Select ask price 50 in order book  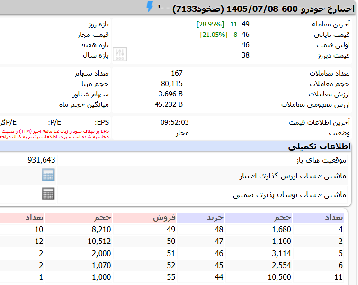pyautogui.click(x=171, y=241)
